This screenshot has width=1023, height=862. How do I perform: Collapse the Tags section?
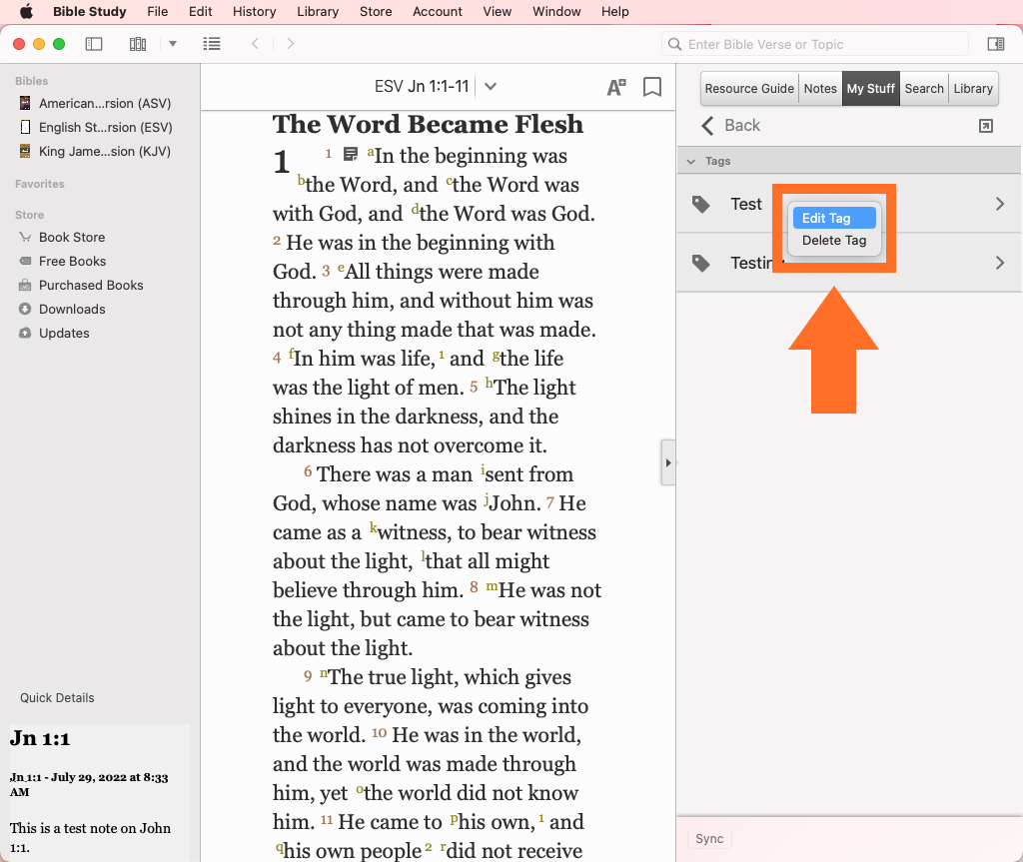click(691, 161)
